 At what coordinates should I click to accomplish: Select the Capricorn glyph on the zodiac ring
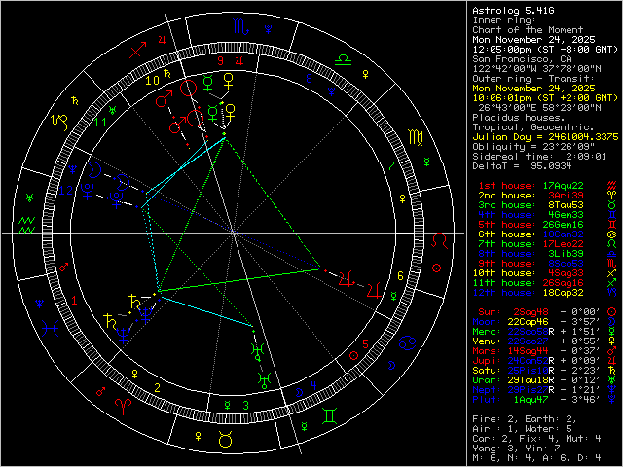58,123
